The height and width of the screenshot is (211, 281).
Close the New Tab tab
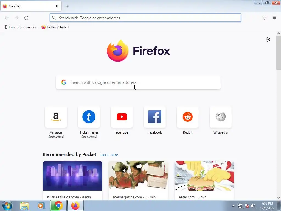(57, 6)
